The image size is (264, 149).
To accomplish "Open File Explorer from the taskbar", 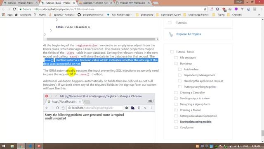I will (x=12, y=146).
